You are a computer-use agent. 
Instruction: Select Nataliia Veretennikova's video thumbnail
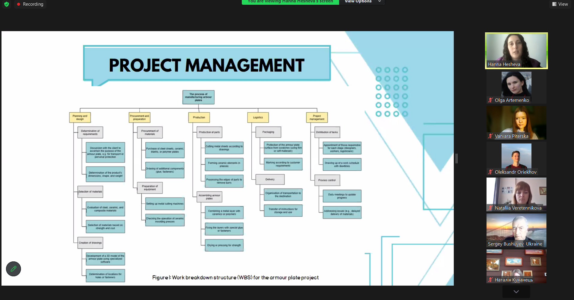[x=516, y=195]
